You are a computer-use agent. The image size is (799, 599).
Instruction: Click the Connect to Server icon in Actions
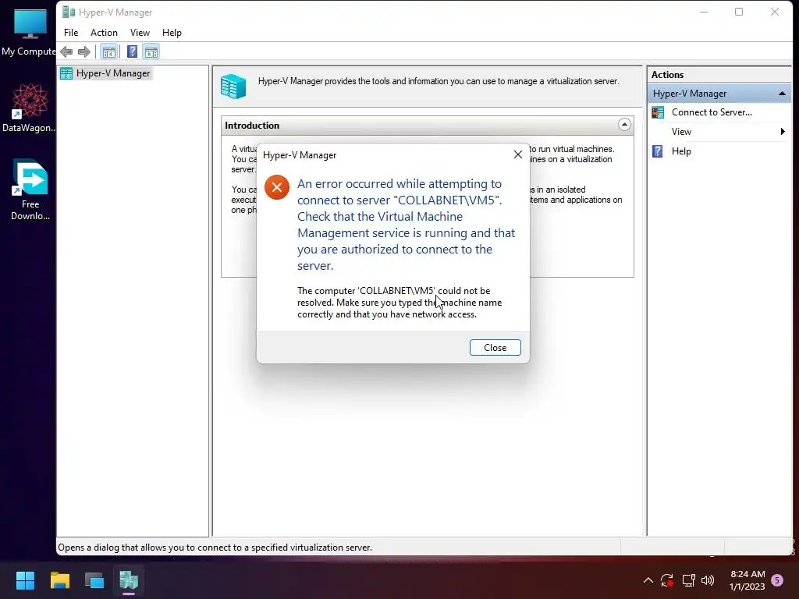[x=658, y=112]
